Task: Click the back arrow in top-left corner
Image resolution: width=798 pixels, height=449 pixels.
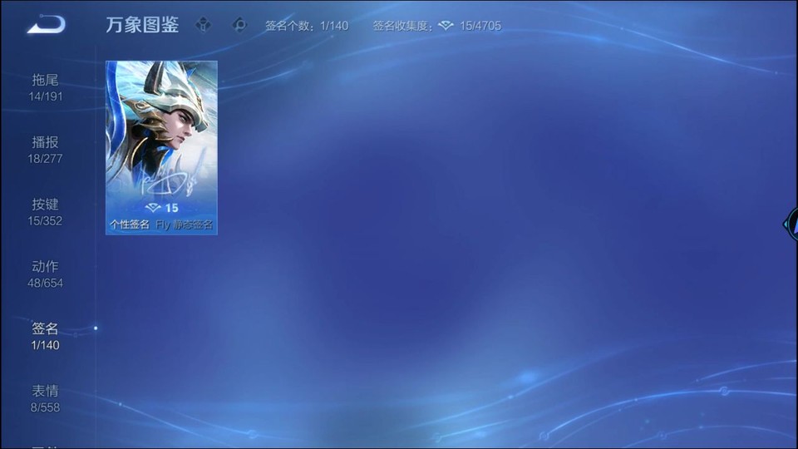Action: (x=45, y=25)
